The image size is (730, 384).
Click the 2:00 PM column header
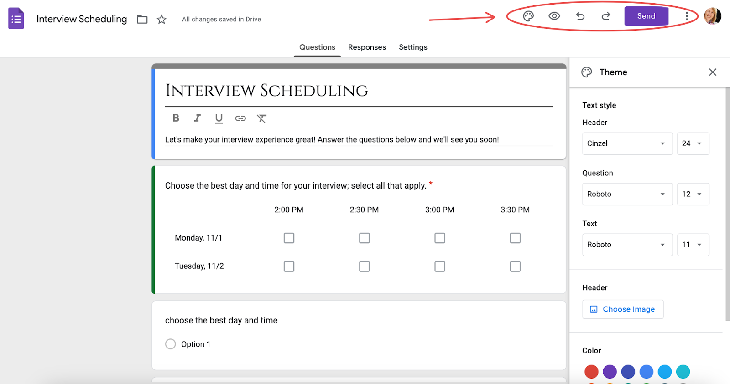[x=289, y=210]
